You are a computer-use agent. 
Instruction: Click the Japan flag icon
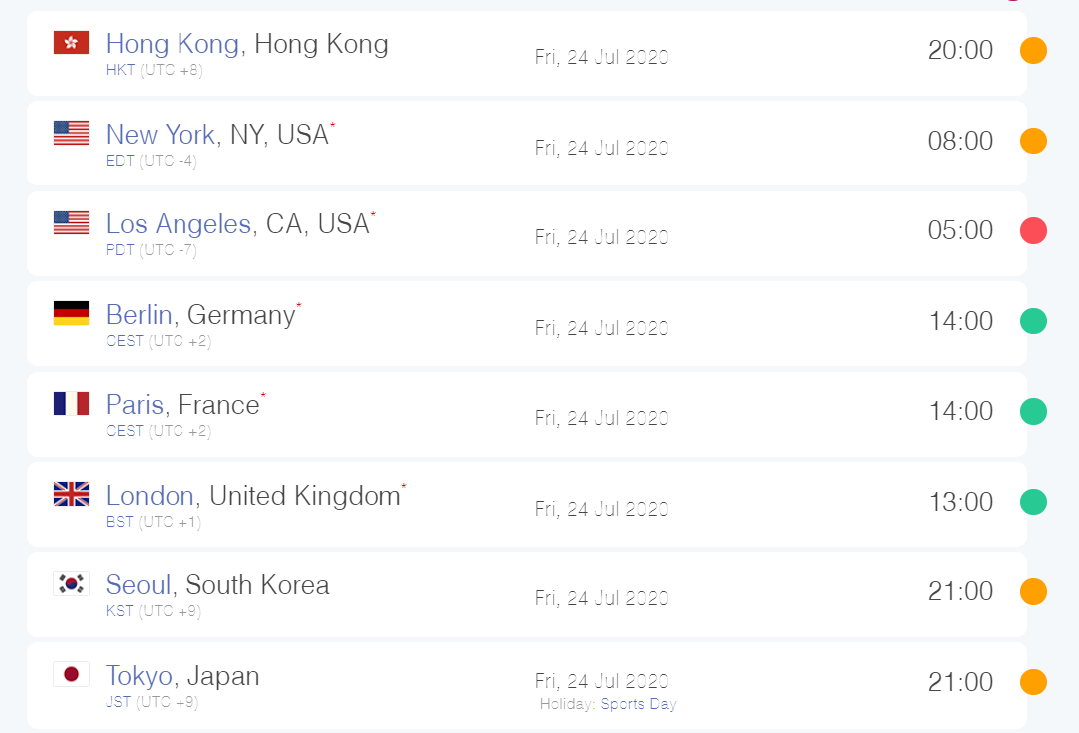(x=71, y=674)
